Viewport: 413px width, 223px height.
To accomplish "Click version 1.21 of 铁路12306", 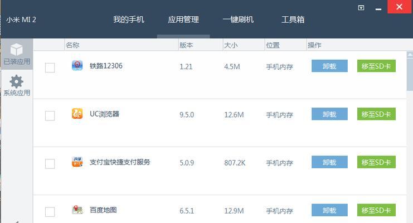I will point(186,67).
